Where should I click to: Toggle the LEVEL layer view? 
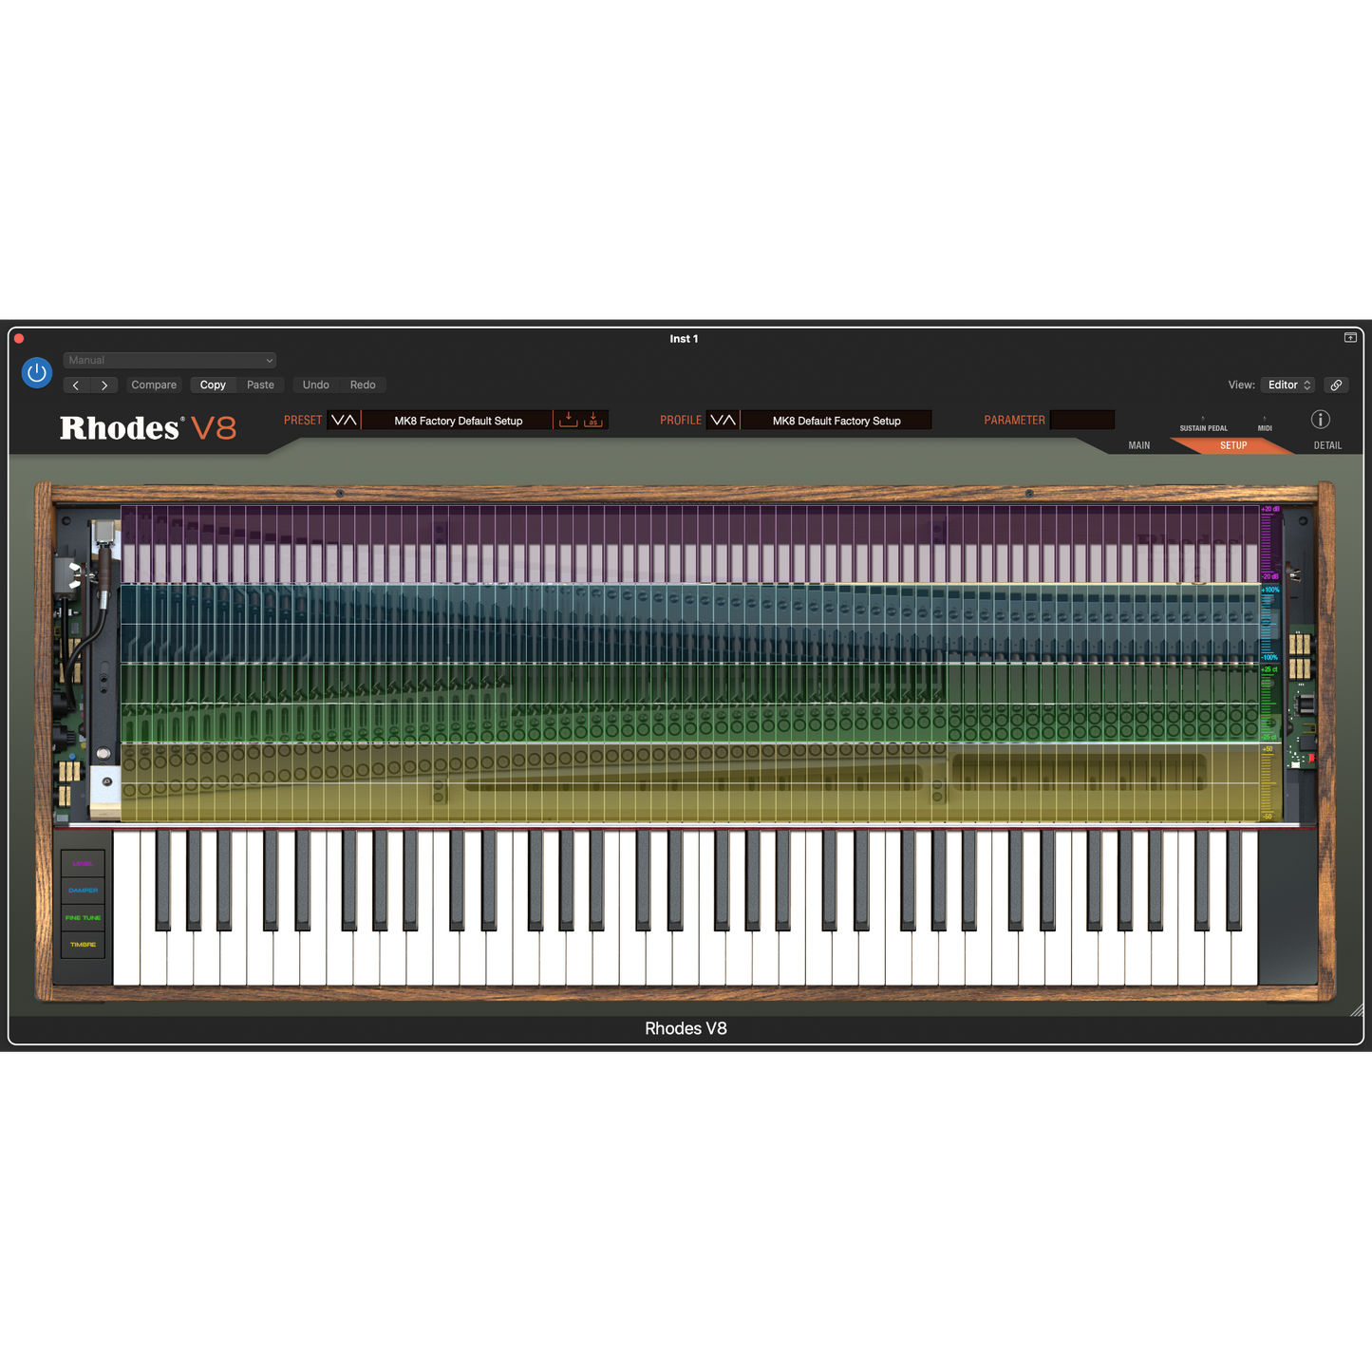[x=83, y=863]
